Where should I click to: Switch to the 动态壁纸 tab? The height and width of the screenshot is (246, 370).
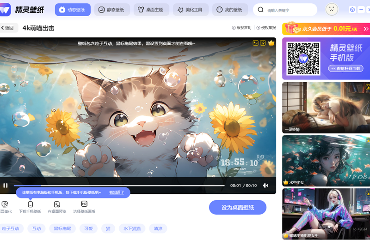pos(72,10)
